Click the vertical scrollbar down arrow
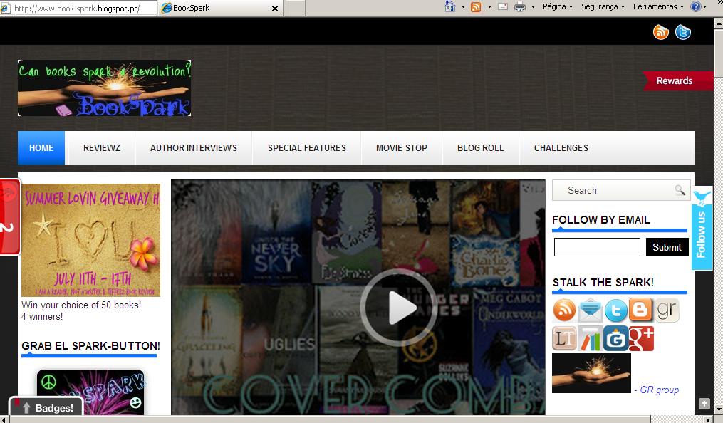This screenshot has width=723, height=423. [718, 410]
